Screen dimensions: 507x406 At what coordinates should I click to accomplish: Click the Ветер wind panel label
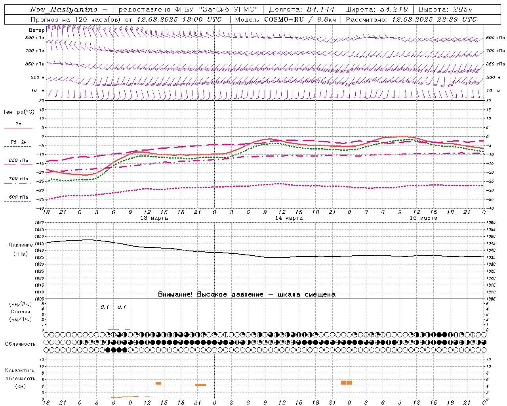(x=36, y=30)
